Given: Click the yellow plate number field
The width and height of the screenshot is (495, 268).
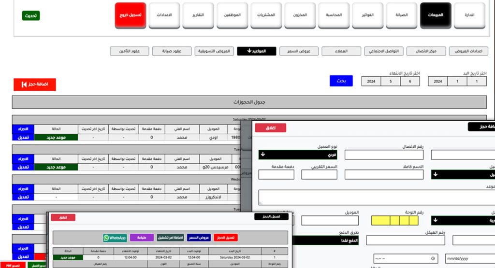Looking at the screenshot, I should click(394, 220).
